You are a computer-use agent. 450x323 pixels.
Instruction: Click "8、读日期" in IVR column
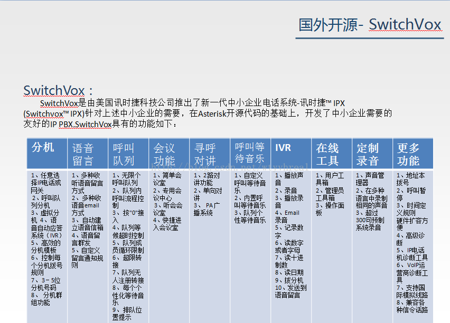(289, 272)
